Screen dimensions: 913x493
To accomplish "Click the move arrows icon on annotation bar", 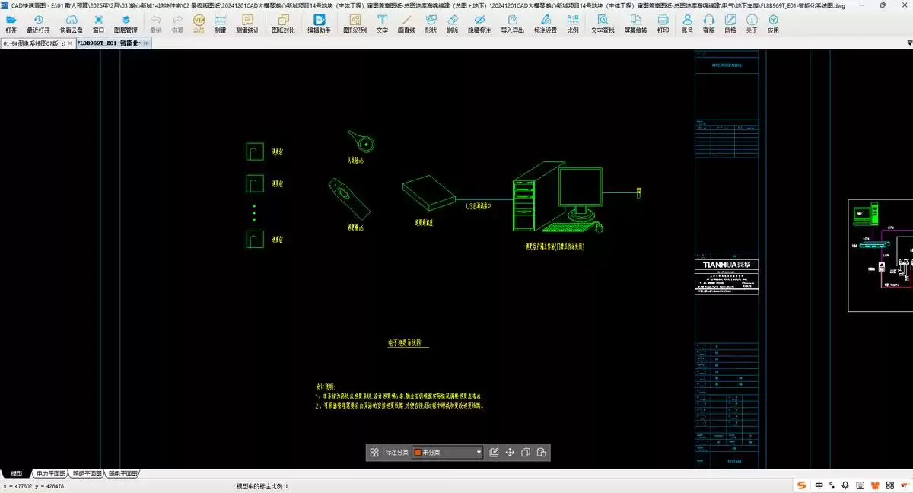I will pos(510,452).
